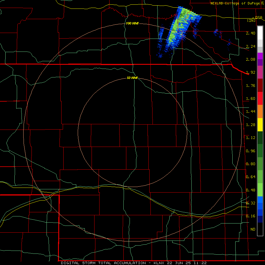
Task: Select the 1.76 legend value
Action: point(251,85)
